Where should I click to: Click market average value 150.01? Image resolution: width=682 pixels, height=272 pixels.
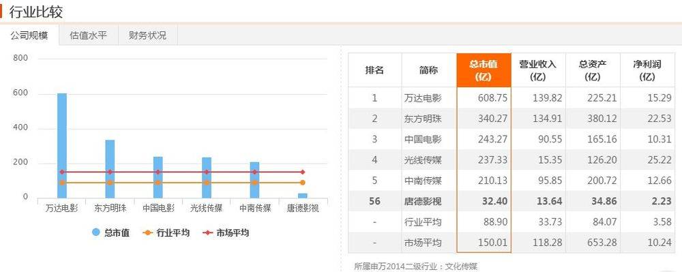pyautogui.click(x=492, y=243)
